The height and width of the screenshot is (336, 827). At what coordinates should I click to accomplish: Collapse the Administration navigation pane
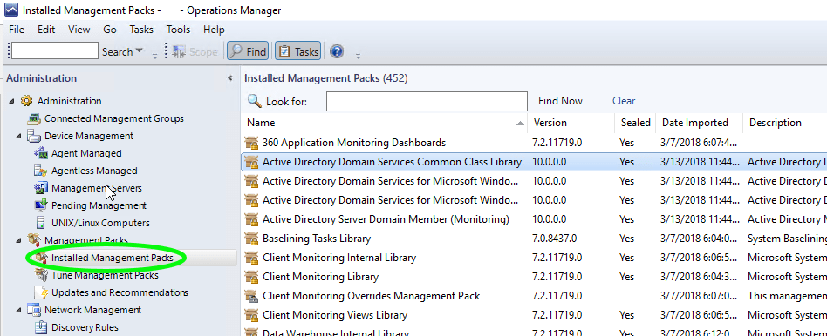(230, 78)
